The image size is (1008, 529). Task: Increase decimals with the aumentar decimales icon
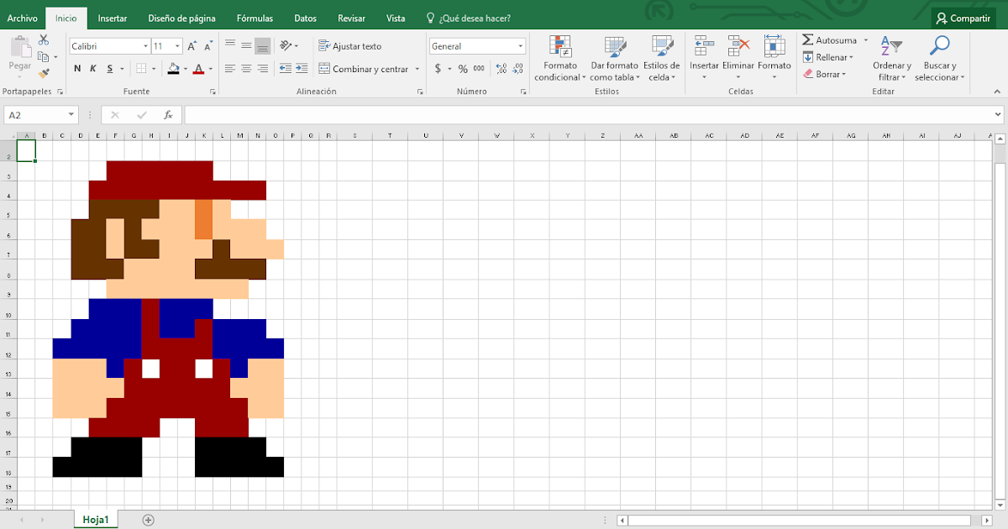pyautogui.click(x=500, y=69)
